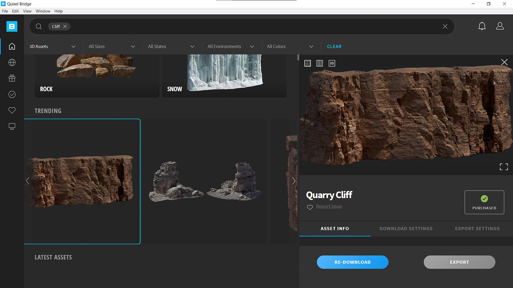Switch to the Export Settings tab
Viewport: 513px width, 288px height.
(x=477, y=229)
